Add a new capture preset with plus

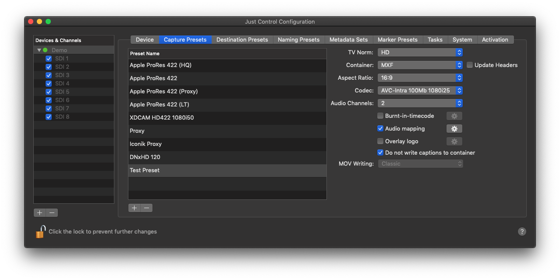[134, 208]
